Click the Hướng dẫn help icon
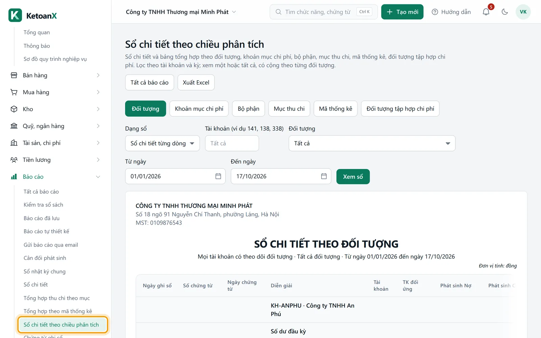The height and width of the screenshot is (338, 541). point(435,12)
